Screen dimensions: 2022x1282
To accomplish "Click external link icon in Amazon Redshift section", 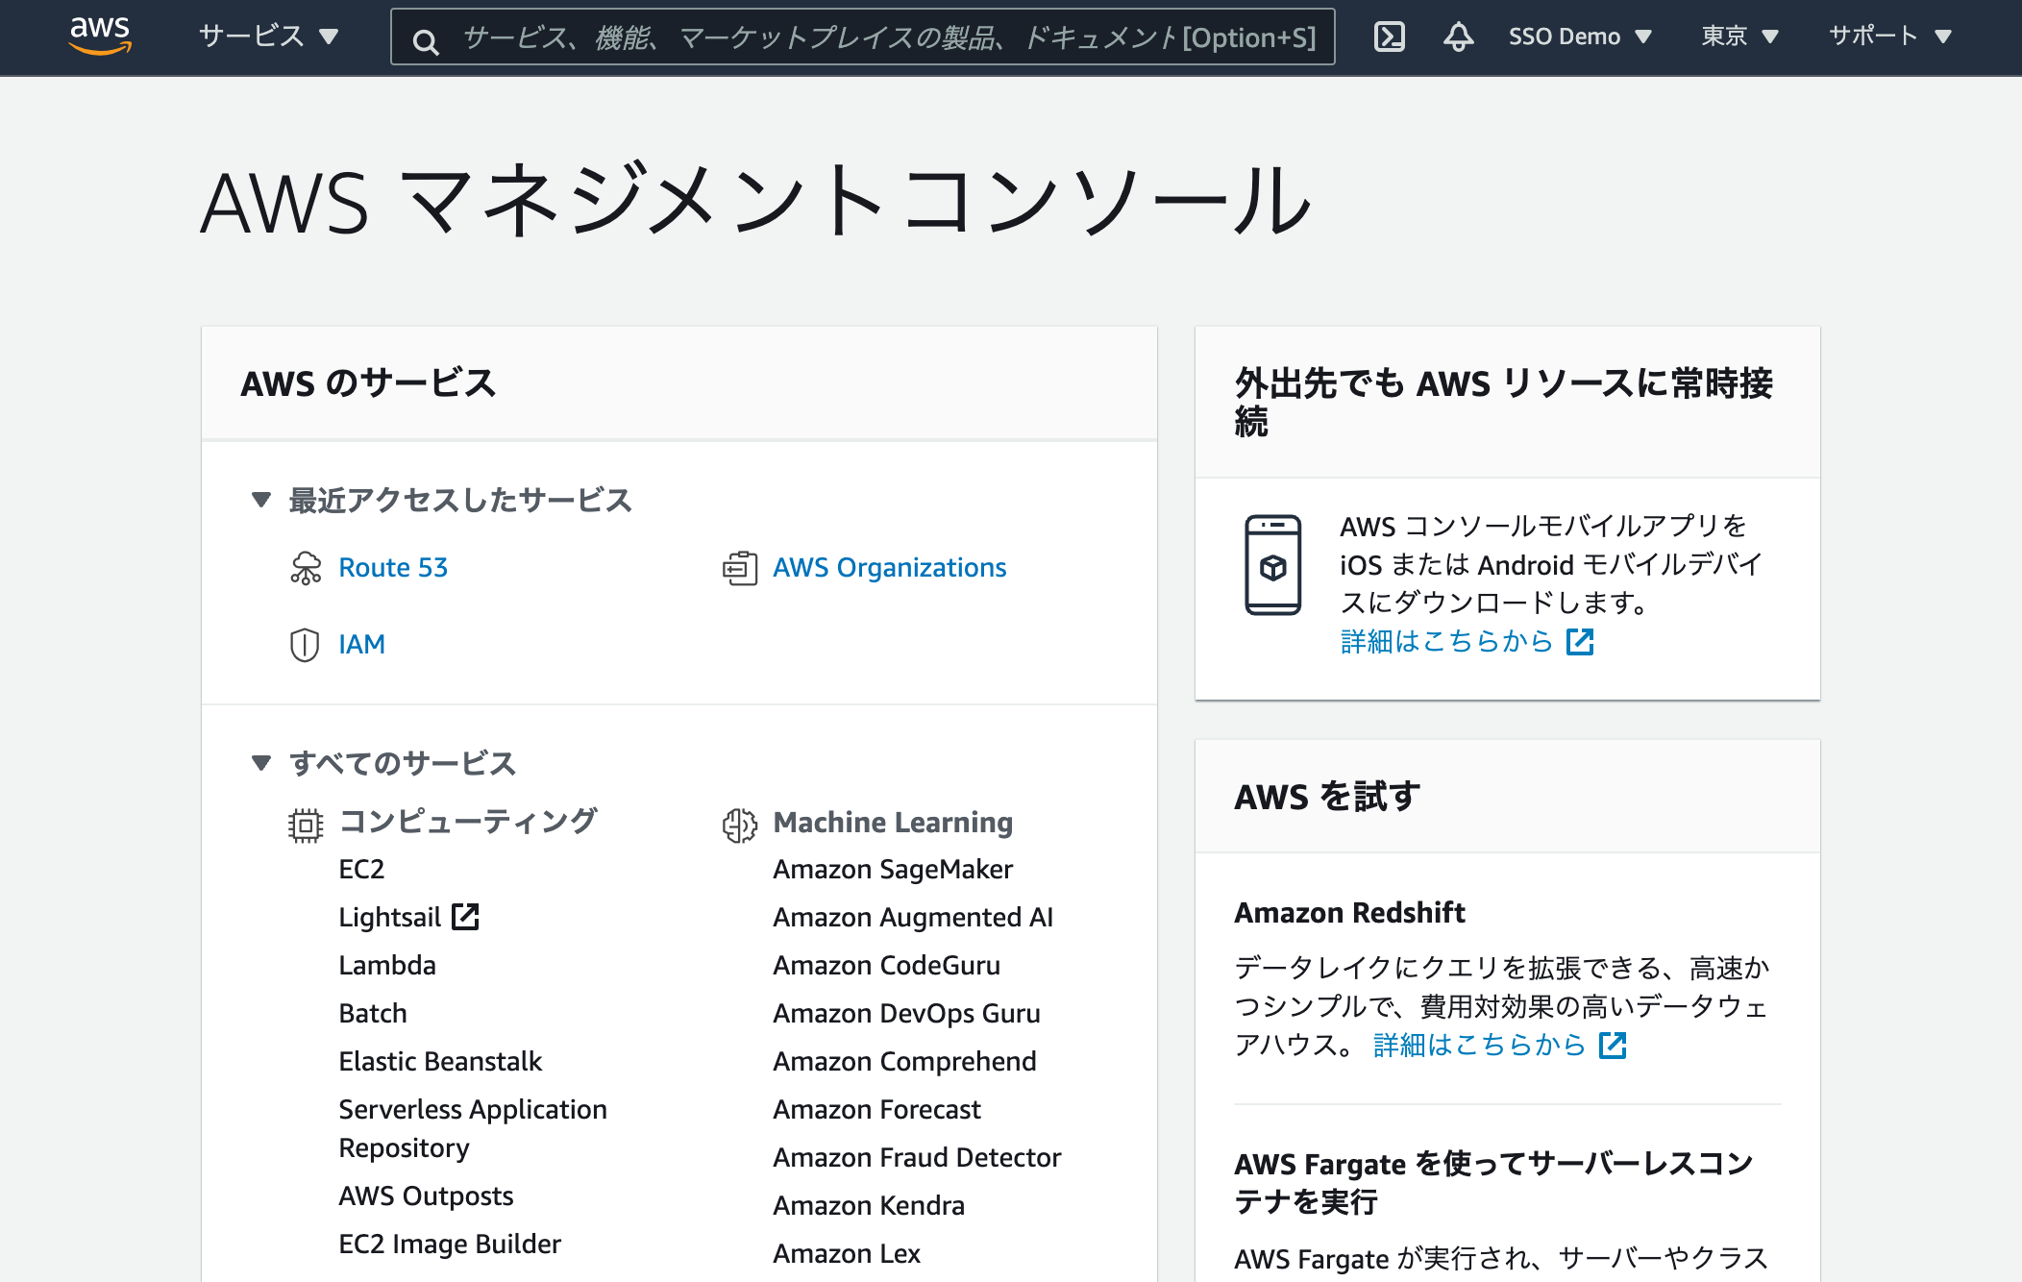I will pyautogui.click(x=1613, y=1046).
